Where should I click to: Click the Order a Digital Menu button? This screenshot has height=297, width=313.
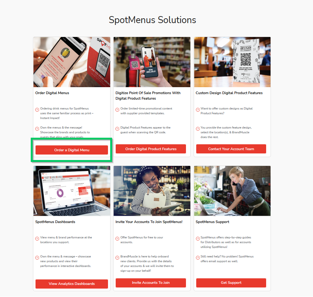click(72, 150)
